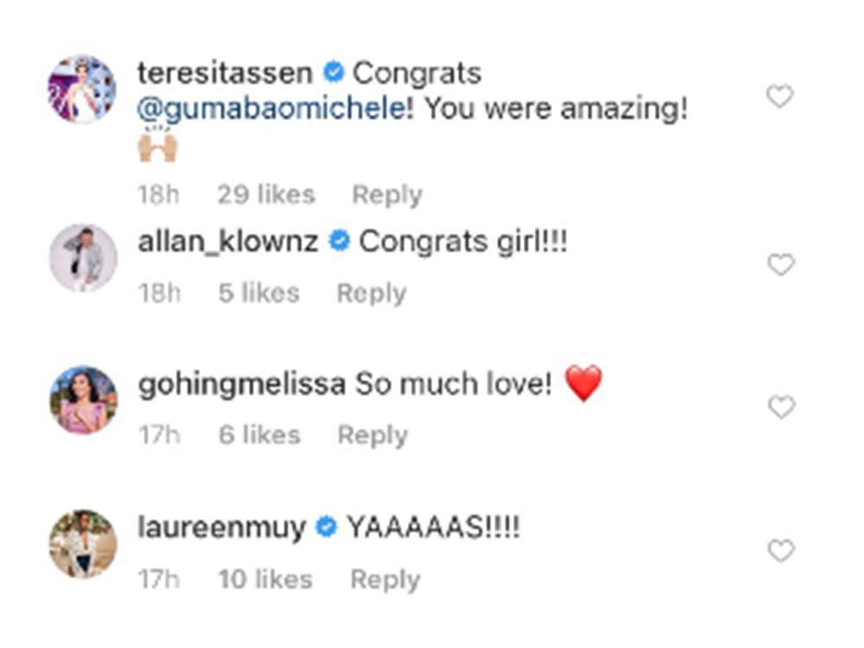Open gohingmelissa username link
Screen dimensions: 864x648
(x=241, y=384)
